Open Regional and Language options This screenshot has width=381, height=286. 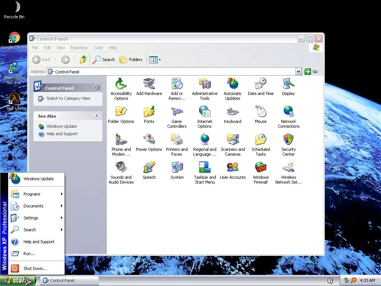click(x=205, y=145)
